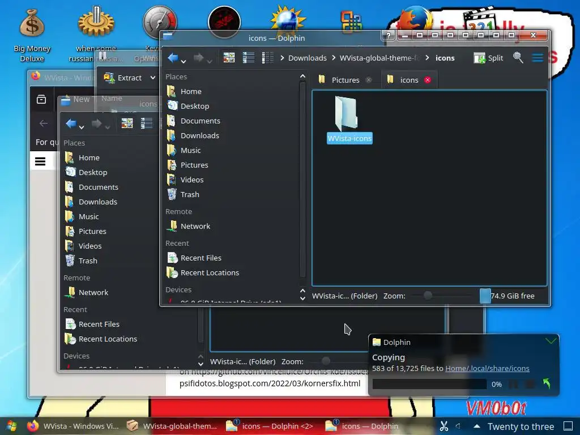Open back-history dropdown in rear Dolphin window
The width and height of the screenshot is (580, 435).
click(82, 127)
